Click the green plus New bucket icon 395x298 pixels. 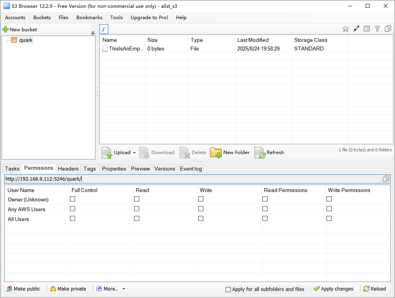(5, 29)
